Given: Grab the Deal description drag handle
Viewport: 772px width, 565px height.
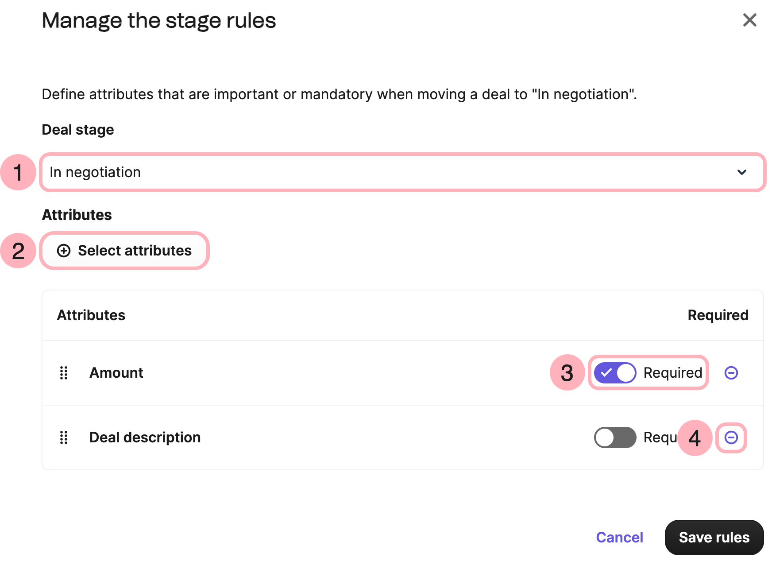Looking at the screenshot, I should coord(63,437).
